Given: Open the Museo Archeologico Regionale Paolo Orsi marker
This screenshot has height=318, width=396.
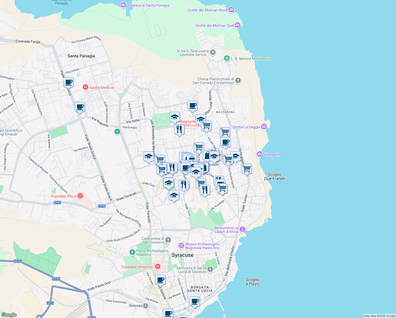Looking at the screenshot, I should (x=181, y=246).
